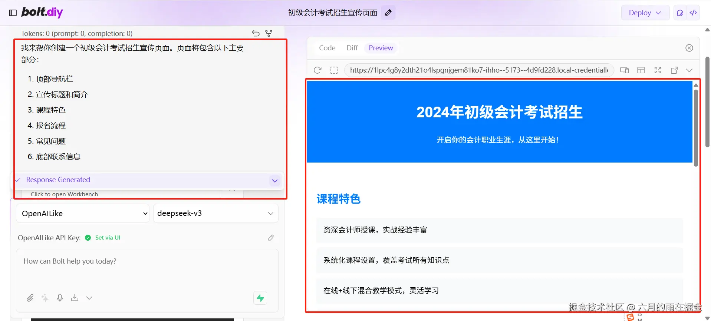The width and height of the screenshot is (711, 321).
Task: Switch to the Code tab
Action: (327, 48)
